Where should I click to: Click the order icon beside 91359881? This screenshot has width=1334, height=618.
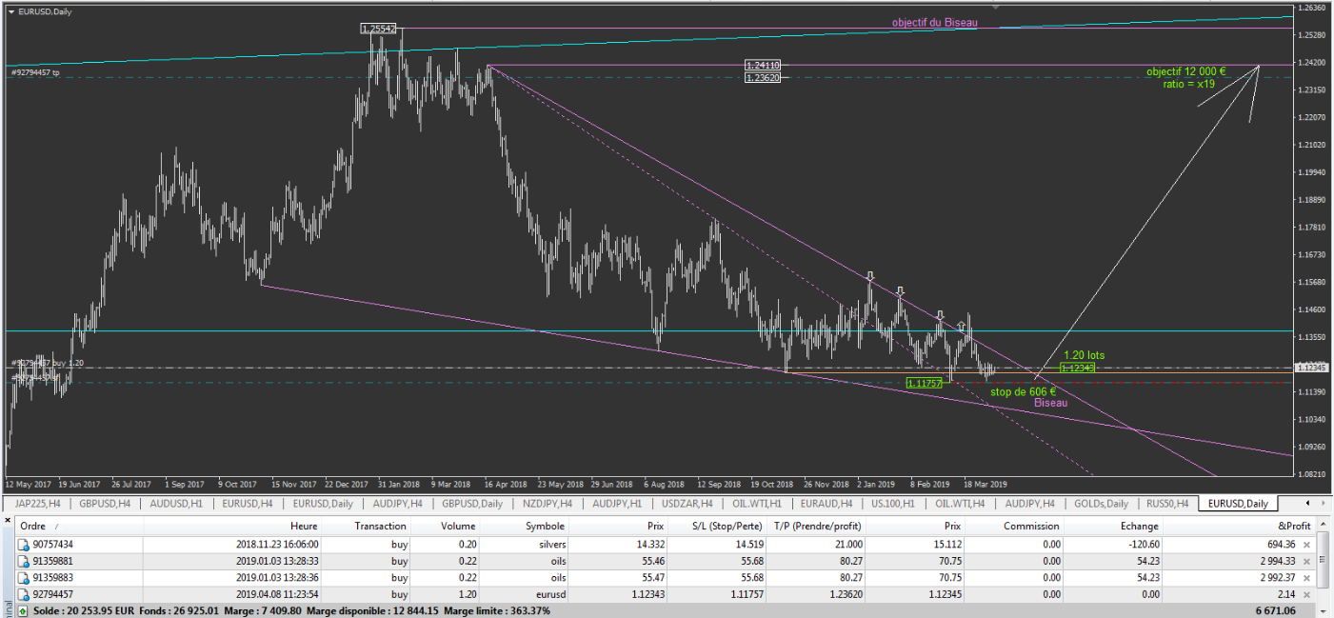point(23,561)
